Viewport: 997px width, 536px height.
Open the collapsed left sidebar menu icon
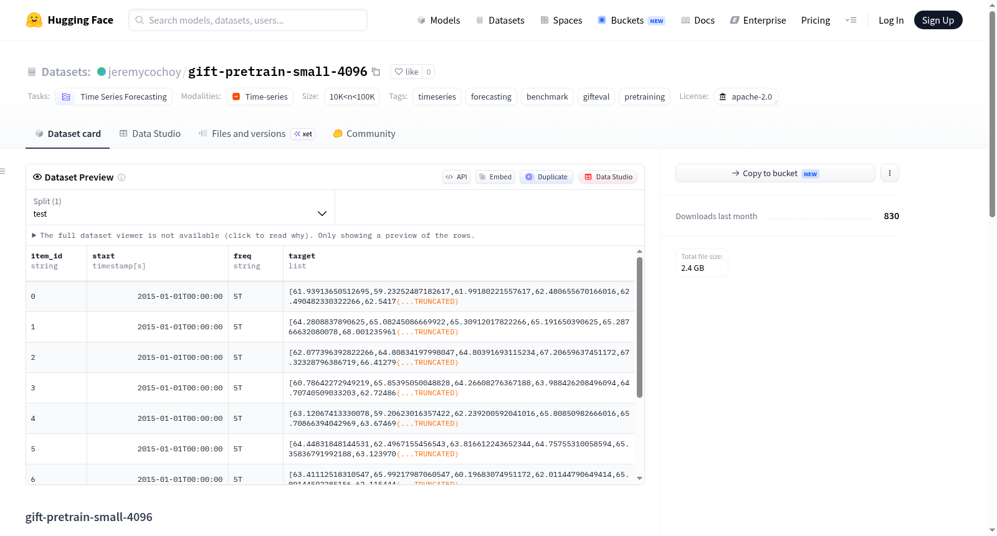[x=2, y=171]
